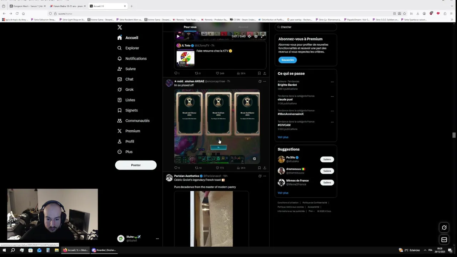Open Chat in the sidebar
The image size is (457, 257).
tap(125, 79)
